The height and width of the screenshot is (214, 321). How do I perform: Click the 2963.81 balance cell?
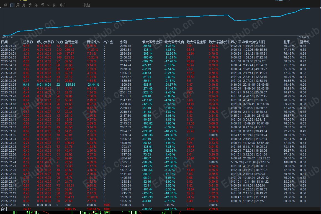pyautogui.click(x=125, y=50)
